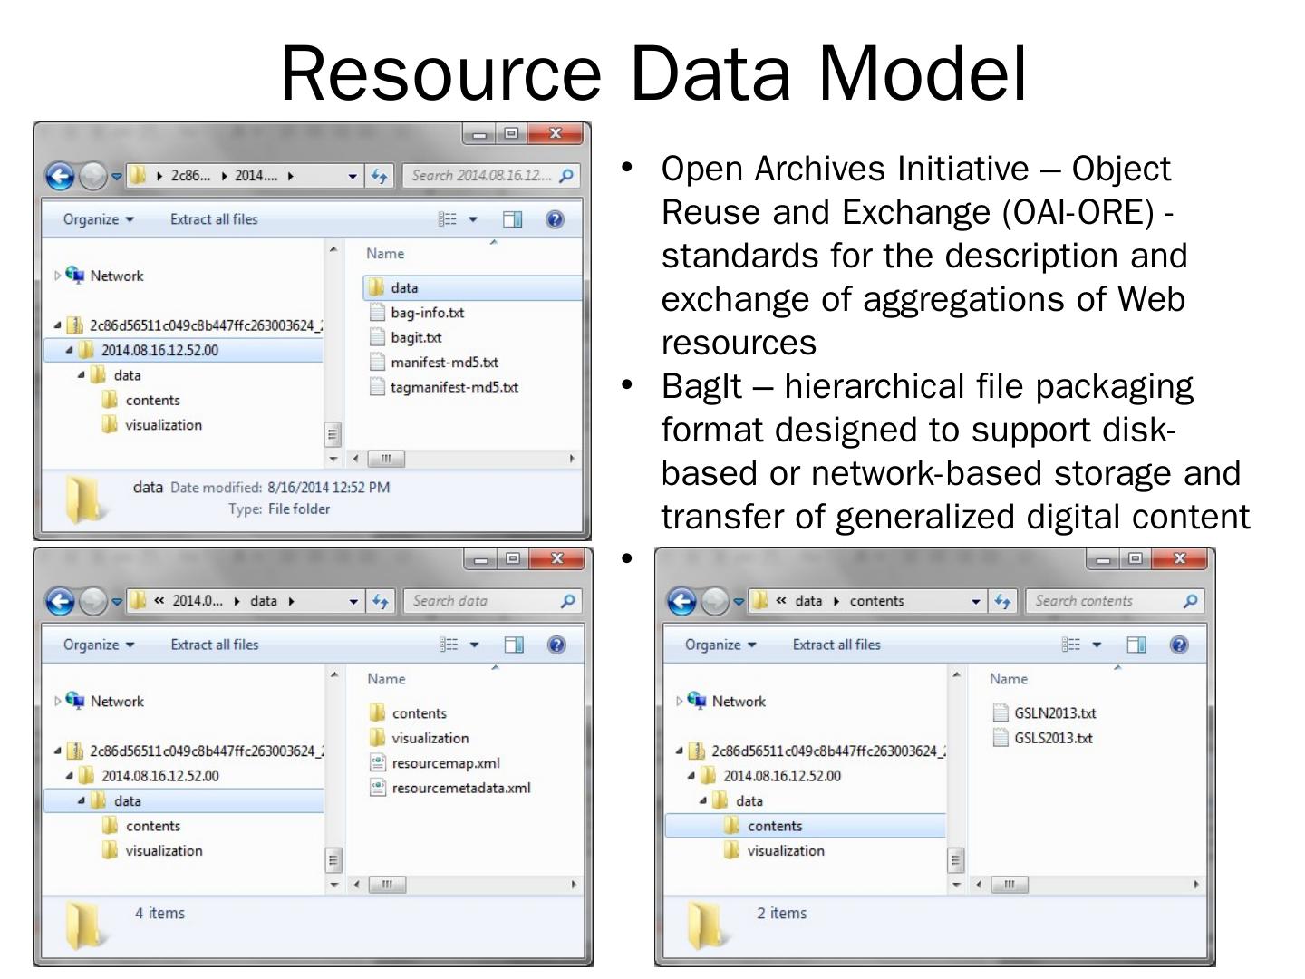The height and width of the screenshot is (979, 1305).
Task: Click the Search 2014.08.16.12 search box
Action: tap(490, 176)
